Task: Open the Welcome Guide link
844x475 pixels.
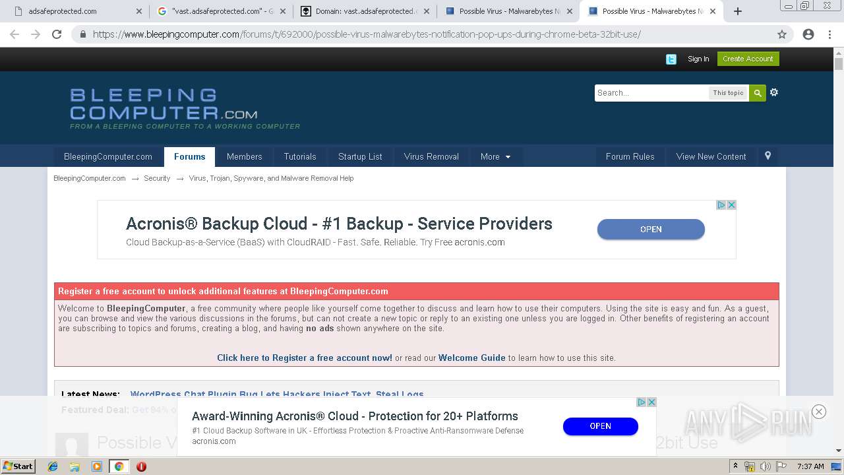Action: [472, 358]
